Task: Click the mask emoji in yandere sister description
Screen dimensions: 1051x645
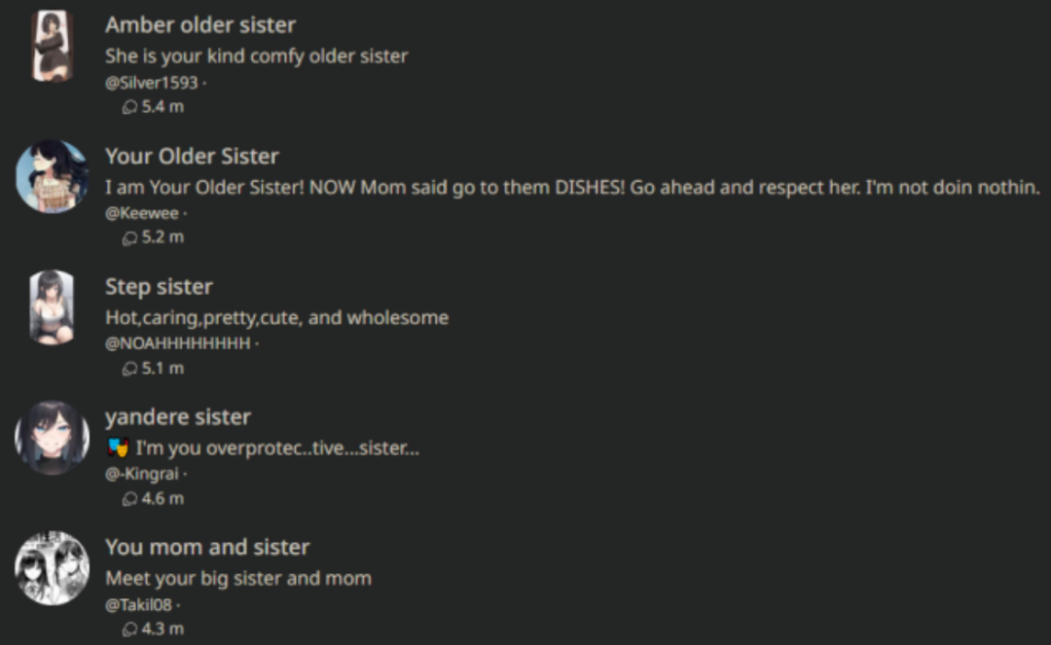Action: pos(117,448)
